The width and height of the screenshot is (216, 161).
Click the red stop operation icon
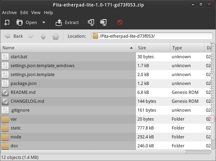click(x=120, y=23)
